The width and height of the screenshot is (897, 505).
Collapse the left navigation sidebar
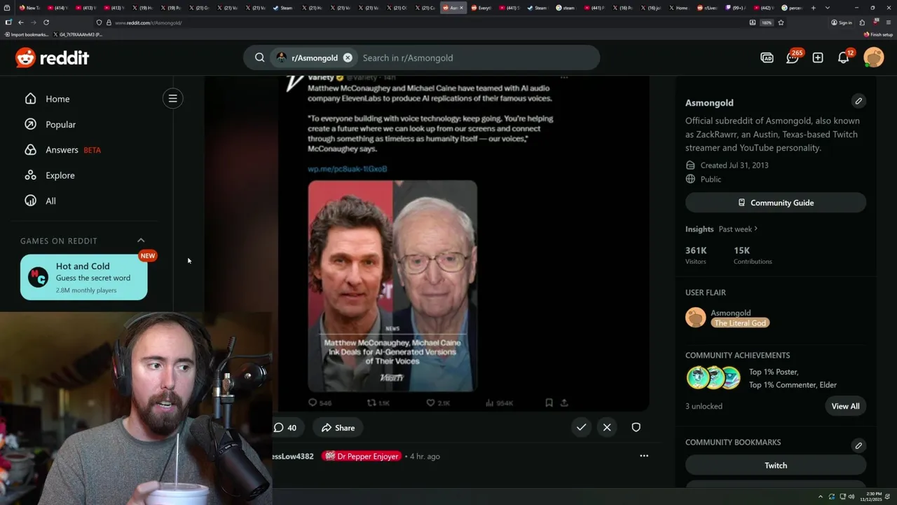(x=172, y=98)
